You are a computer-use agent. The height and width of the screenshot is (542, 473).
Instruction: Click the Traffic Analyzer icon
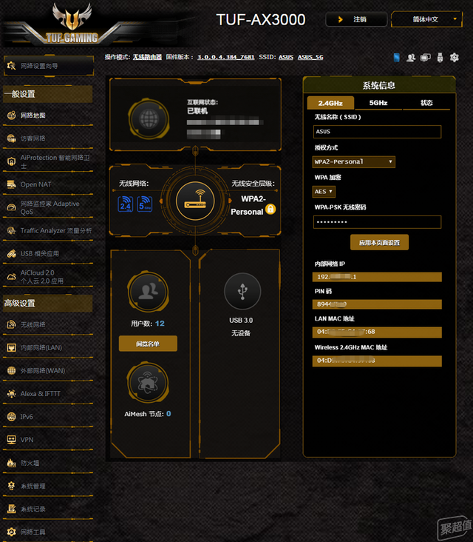pyautogui.click(x=11, y=230)
